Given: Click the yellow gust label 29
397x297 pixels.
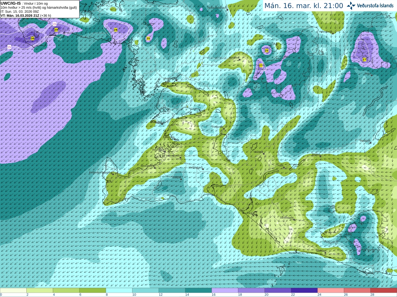Looking at the screenshot, I should tap(56, 30).
